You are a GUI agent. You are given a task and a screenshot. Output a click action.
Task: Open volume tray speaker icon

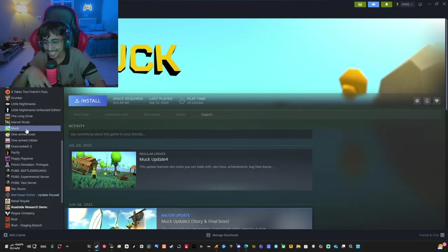[29, 246]
